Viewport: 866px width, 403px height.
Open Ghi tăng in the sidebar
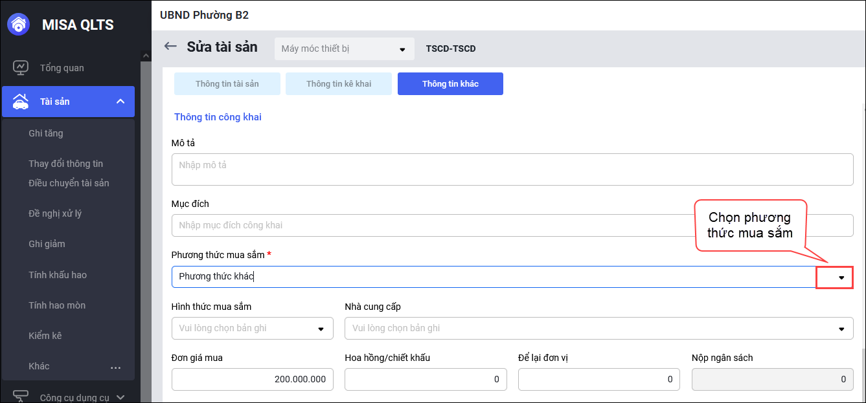click(x=46, y=133)
